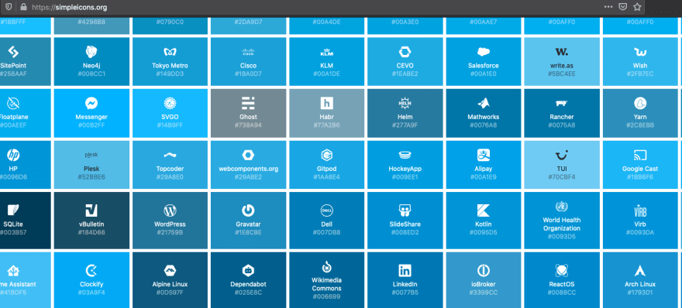
Task: Click the Dell logo icon
Action: [x=326, y=210]
